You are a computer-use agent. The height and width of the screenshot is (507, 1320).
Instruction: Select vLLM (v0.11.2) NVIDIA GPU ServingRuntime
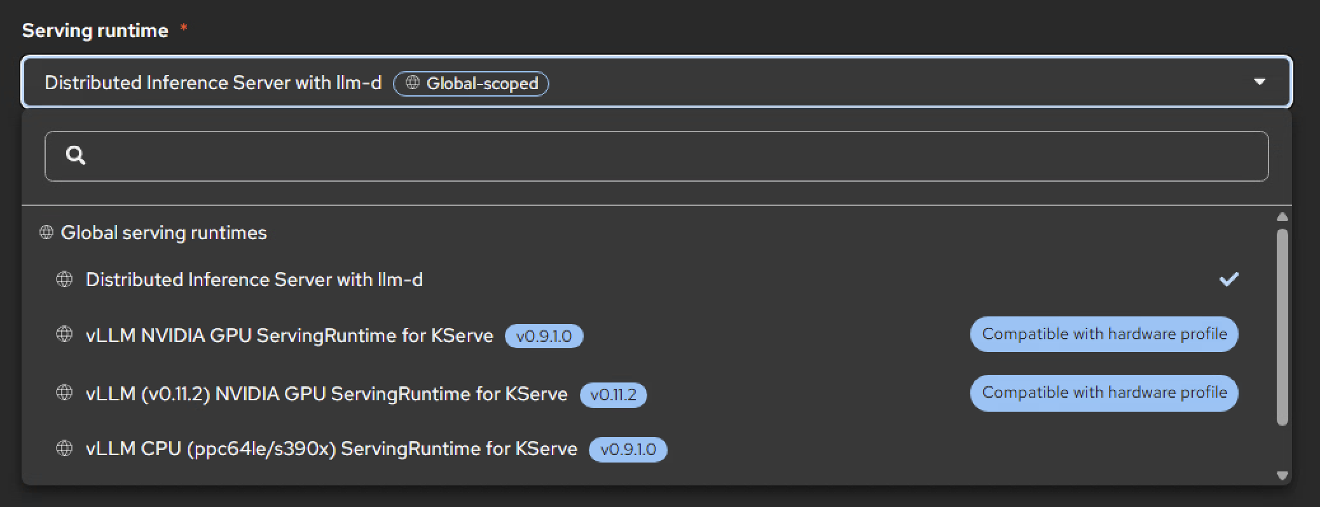[326, 394]
